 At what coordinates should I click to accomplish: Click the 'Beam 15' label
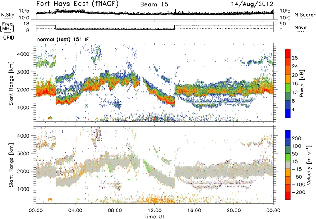(154, 4)
